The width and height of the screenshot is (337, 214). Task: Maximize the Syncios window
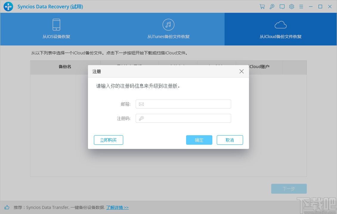(320, 7)
